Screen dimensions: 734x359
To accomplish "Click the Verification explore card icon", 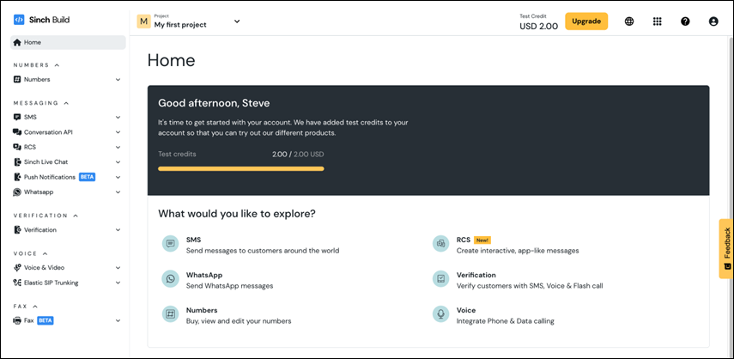I will (440, 279).
